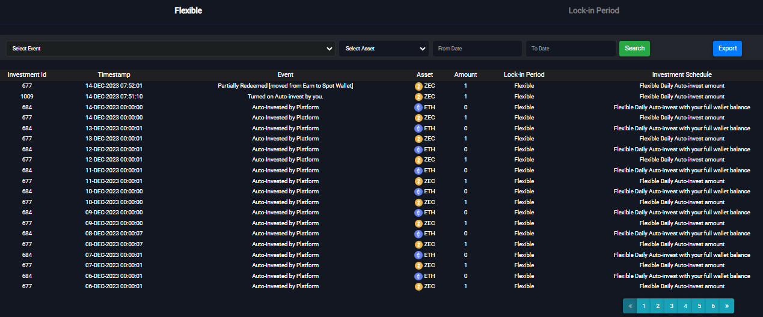Screen dimensions: 763x317
Task: Expand the Select Asset dropdown
Action: pyautogui.click(x=384, y=49)
